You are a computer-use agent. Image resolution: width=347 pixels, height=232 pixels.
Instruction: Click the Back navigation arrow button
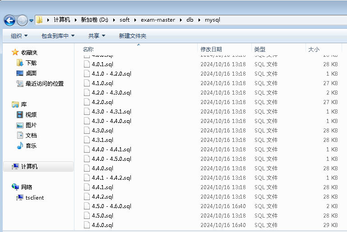[x=9, y=20]
